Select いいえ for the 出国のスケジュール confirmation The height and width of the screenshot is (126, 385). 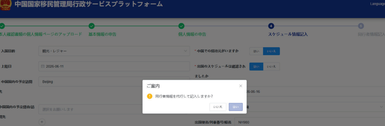271,66
